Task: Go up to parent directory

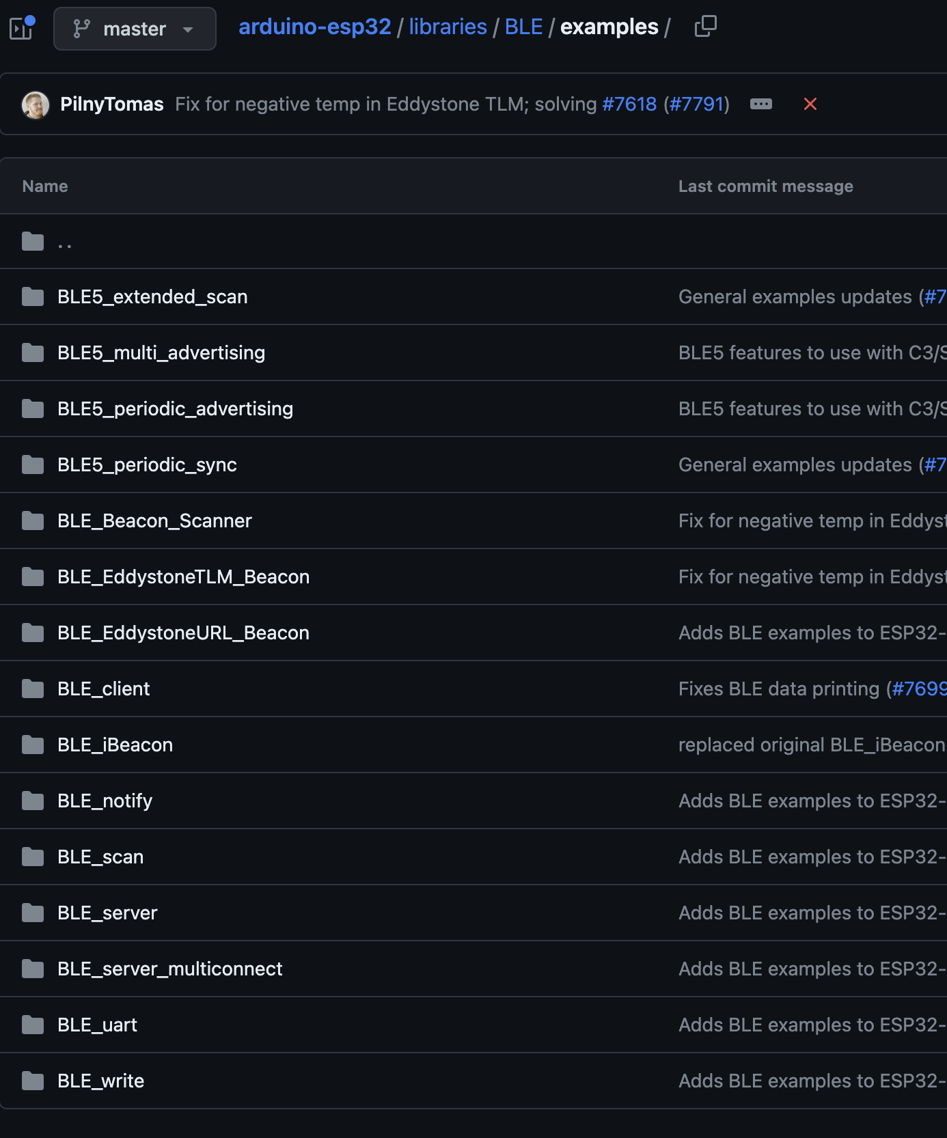Action: click(65, 242)
